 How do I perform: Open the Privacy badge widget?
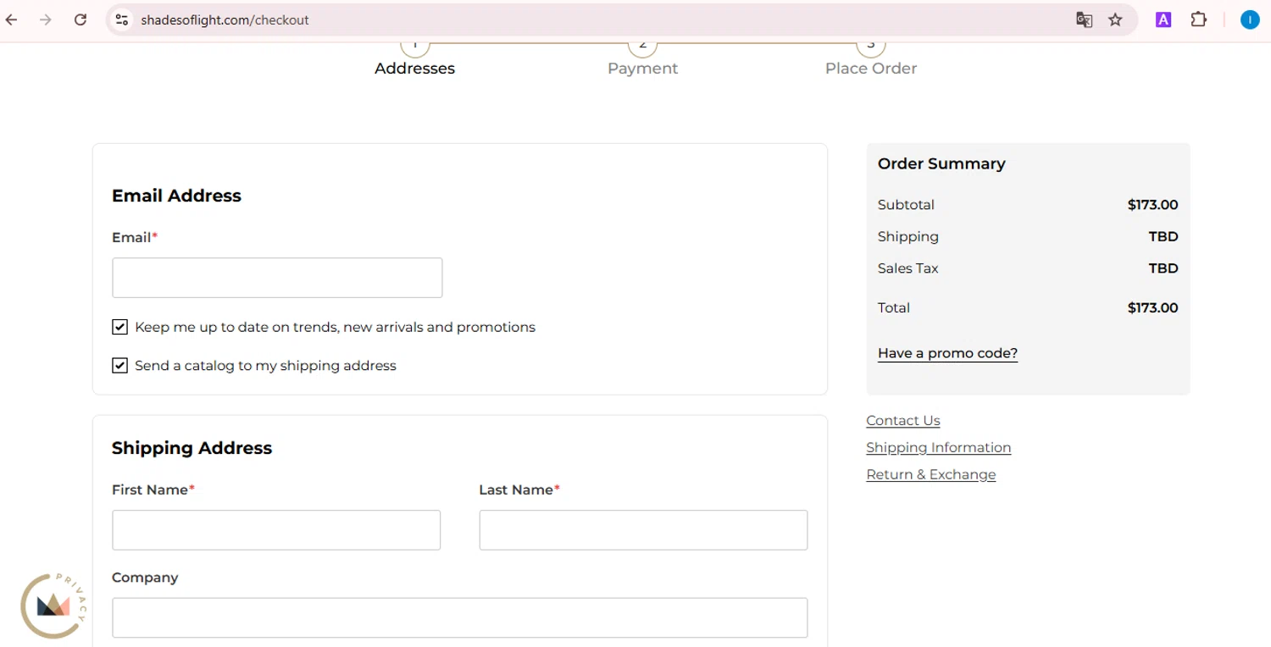53,606
